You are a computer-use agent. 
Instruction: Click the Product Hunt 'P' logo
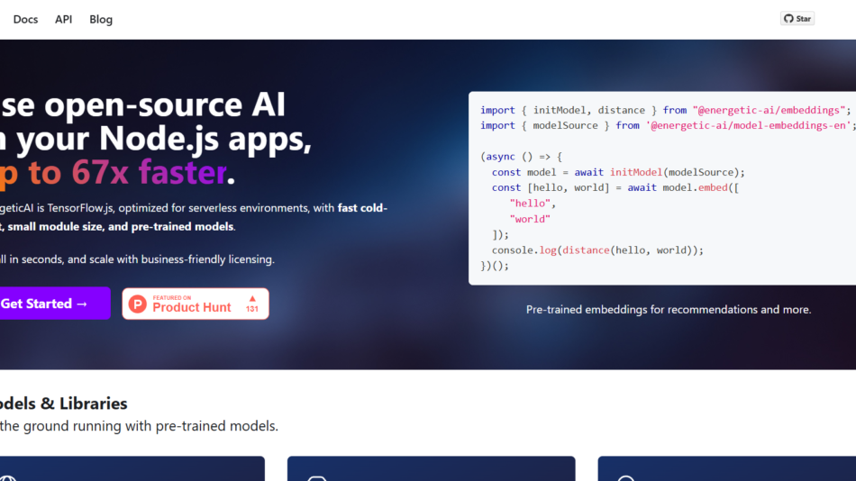[137, 304]
